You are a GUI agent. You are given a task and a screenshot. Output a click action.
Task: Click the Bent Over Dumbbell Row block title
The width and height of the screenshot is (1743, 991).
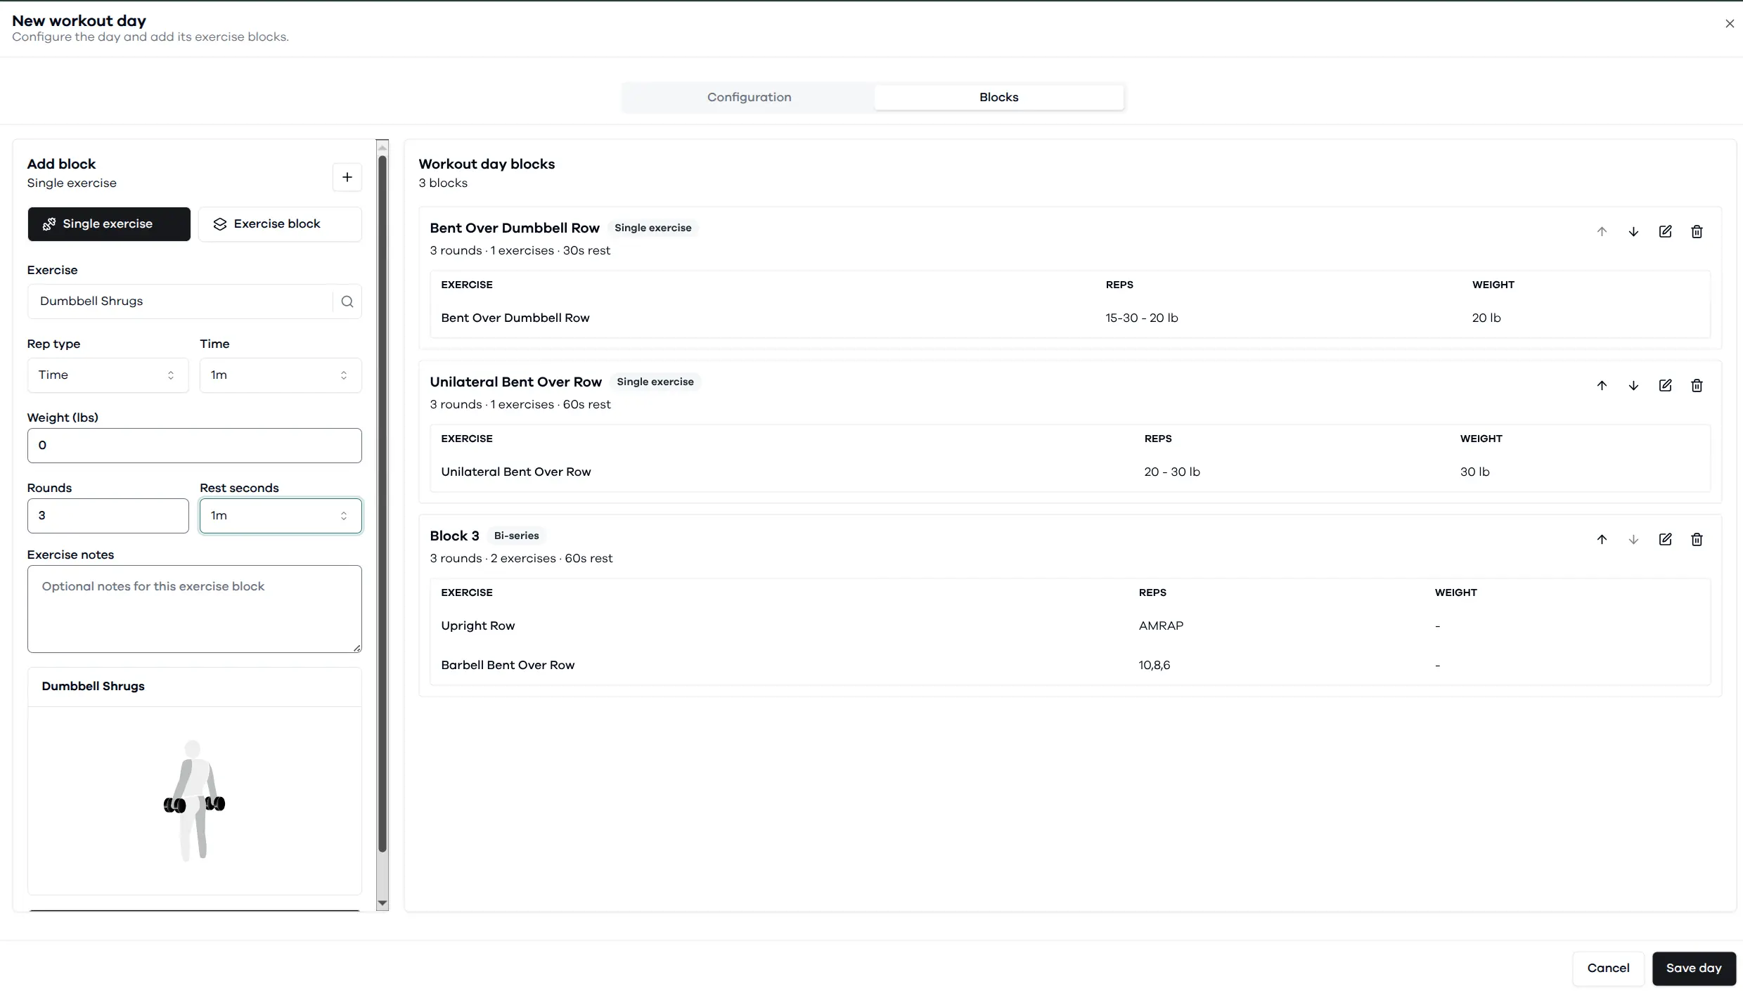(x=515, y=228)
